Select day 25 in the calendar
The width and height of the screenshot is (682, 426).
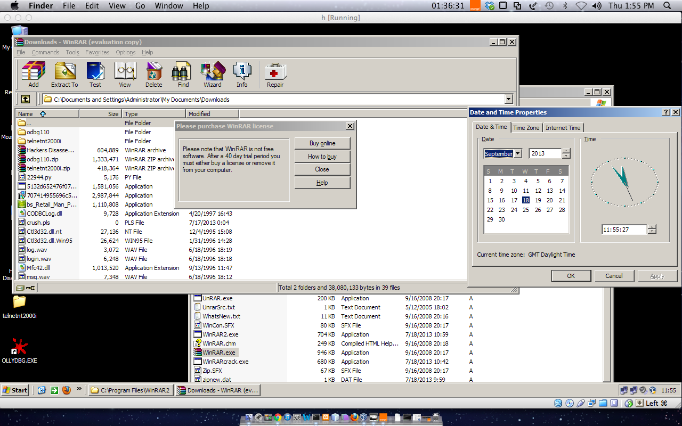(x=526, y=210)
